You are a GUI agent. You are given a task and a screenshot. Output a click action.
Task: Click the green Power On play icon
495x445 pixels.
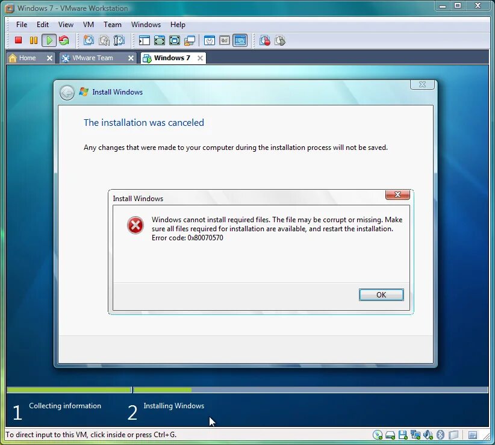pyautogui.click(x=49, y=40)
